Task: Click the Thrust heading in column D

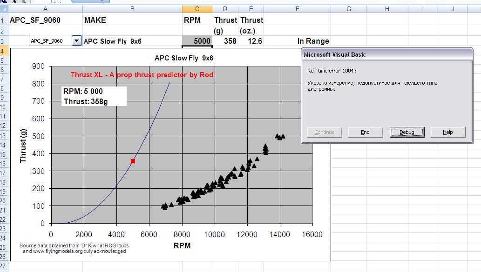Action: (225, 20)
